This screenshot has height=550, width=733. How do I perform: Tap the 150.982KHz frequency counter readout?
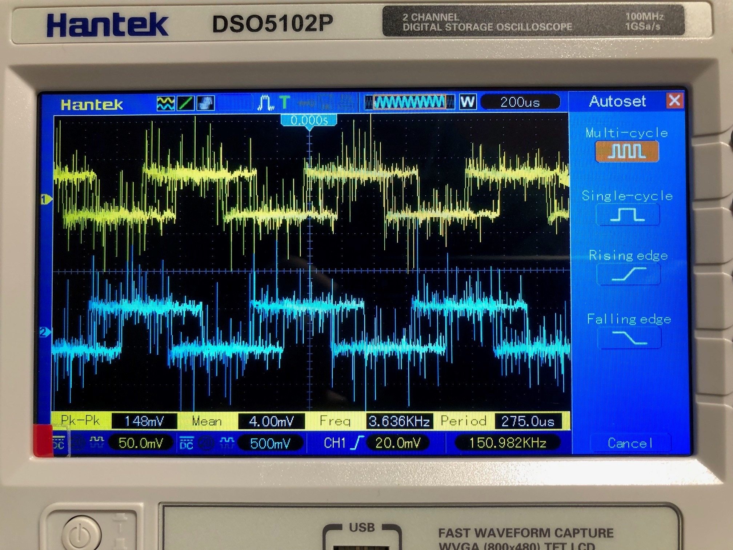tap(508, 443)
